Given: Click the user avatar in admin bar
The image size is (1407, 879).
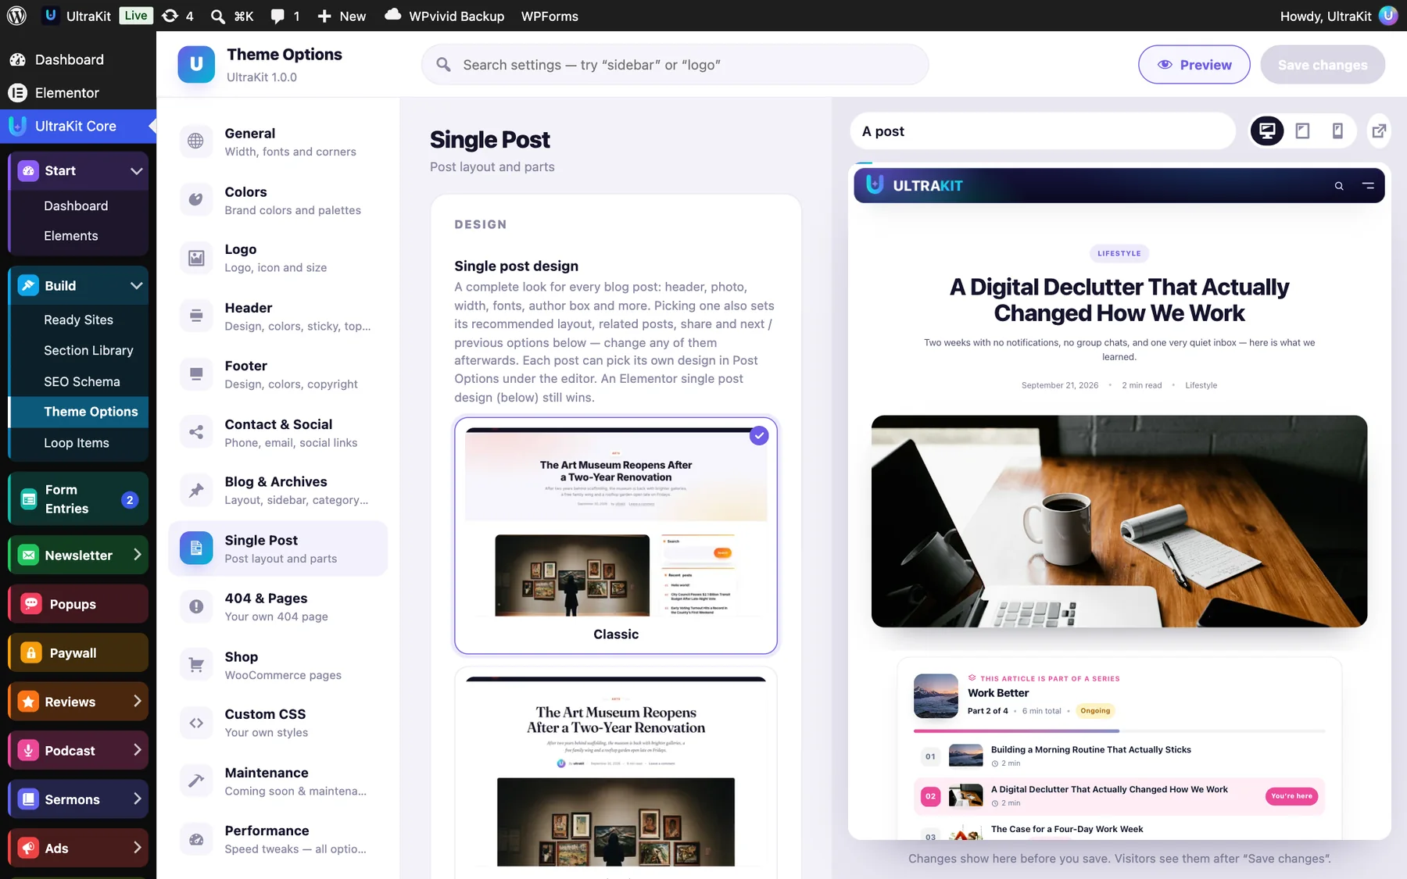Looking at the screenshot, I should pyautogui.click(x=1388, y=16).
